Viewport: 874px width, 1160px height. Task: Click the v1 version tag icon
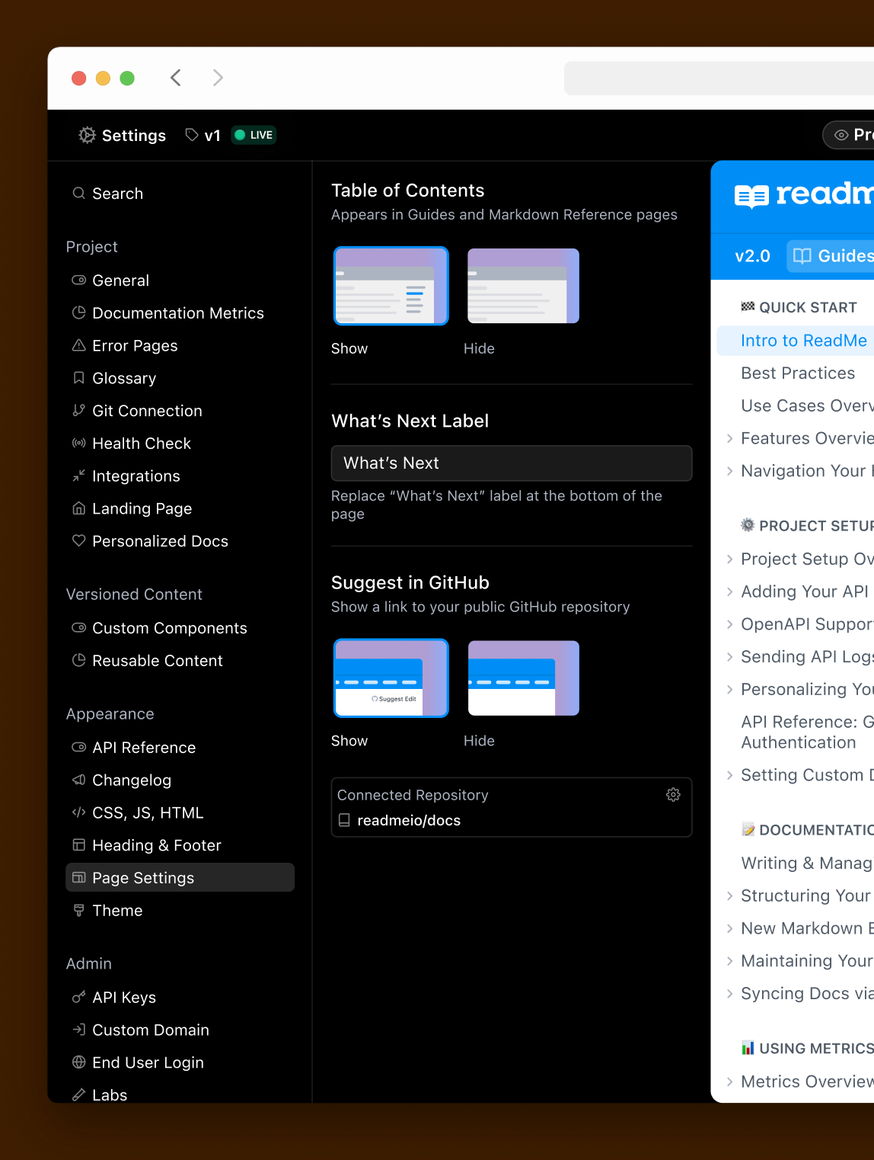(192, 135)
